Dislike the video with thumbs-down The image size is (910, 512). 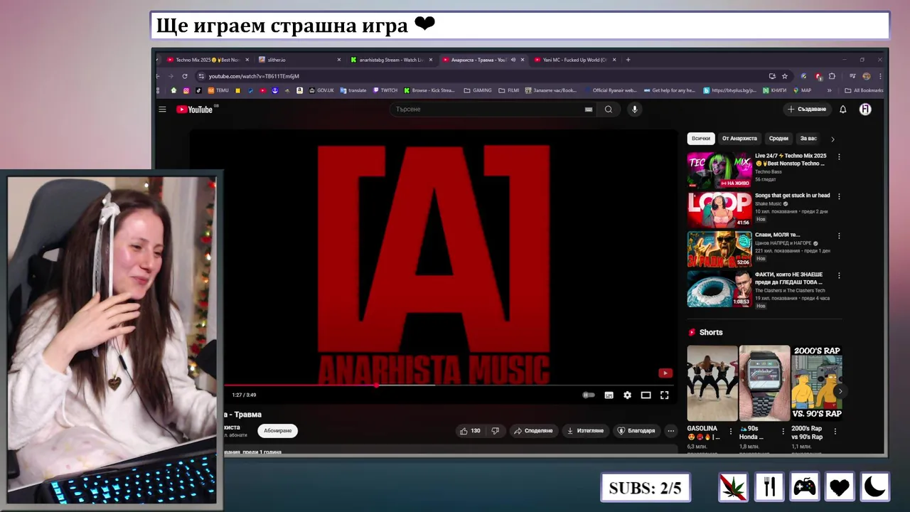point(496,431)
